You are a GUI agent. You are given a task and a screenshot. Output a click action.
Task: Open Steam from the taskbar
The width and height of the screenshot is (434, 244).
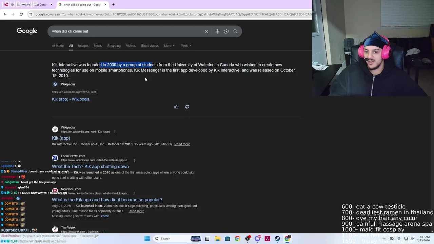click(x=277, y=239)
